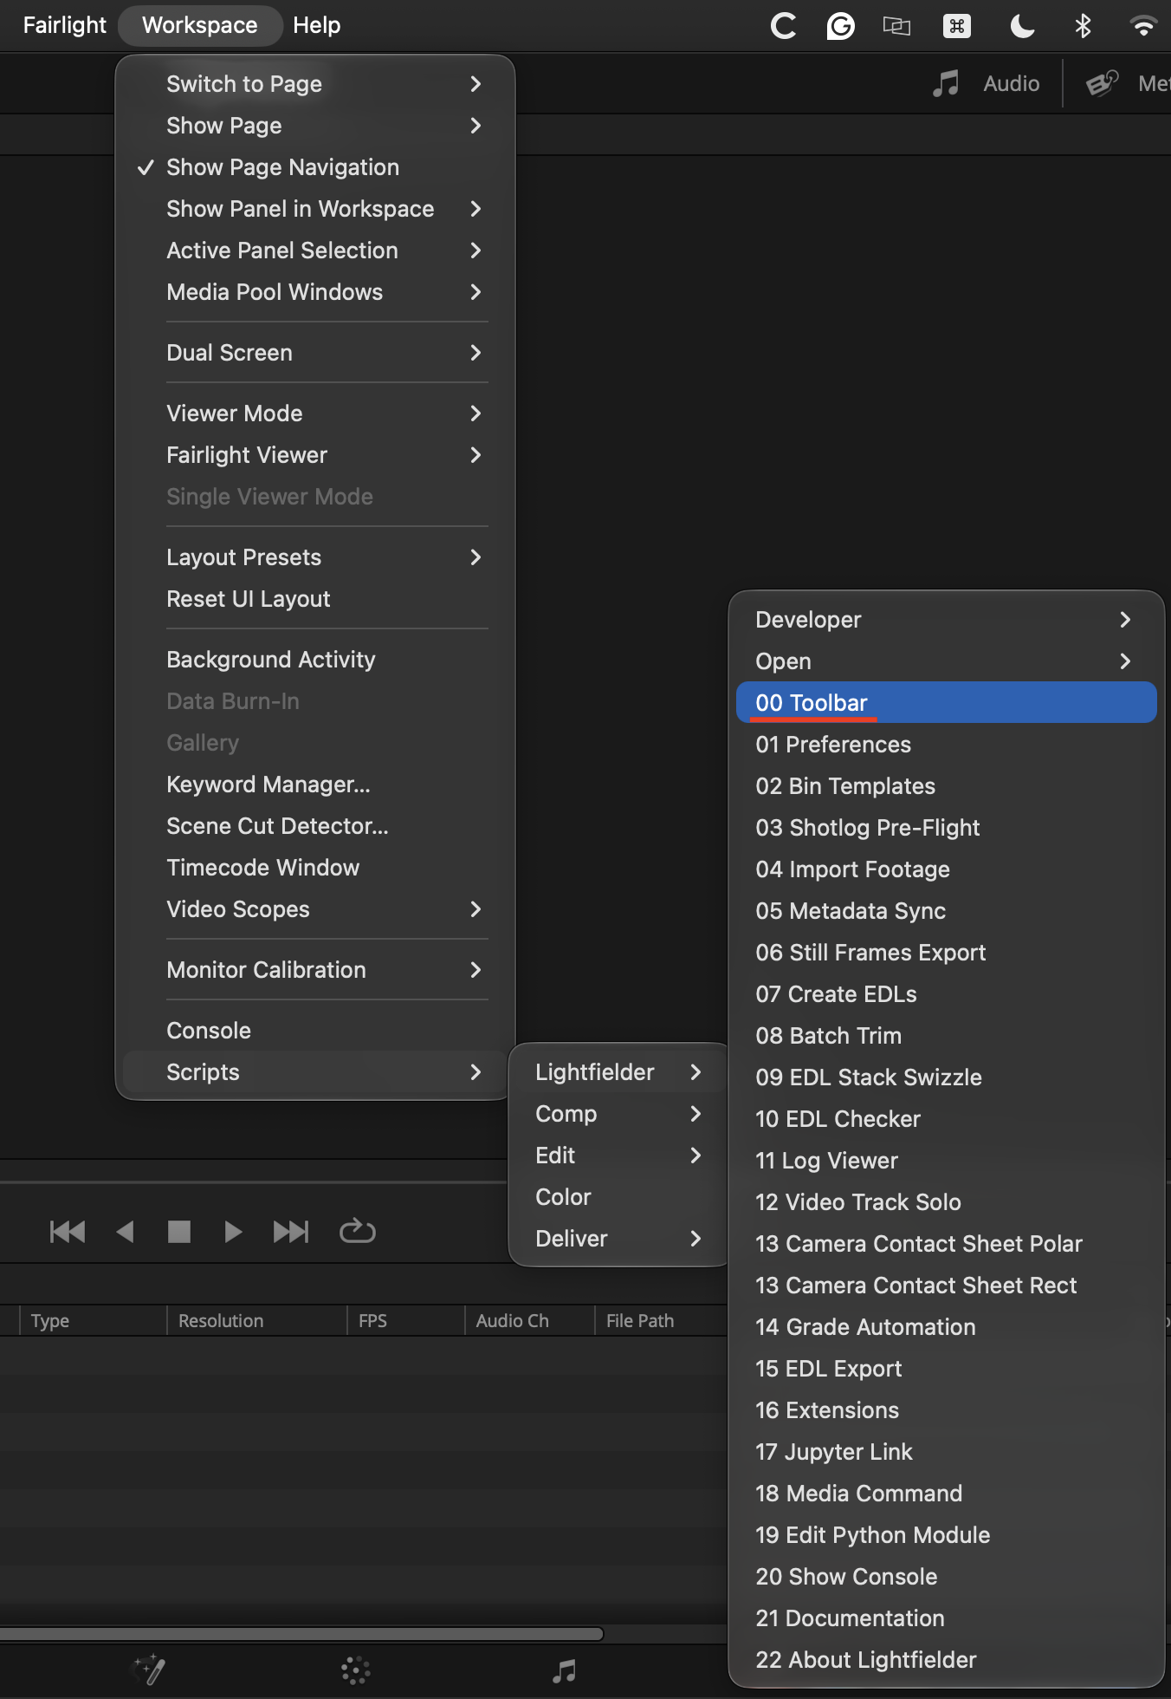Run 00 Toolbar script
1171x1699 pixels.
946,703
